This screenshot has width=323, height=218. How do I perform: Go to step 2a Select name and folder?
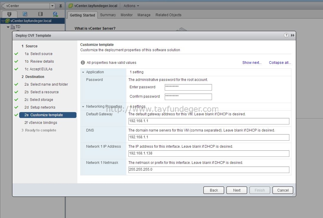pos(46,84)
